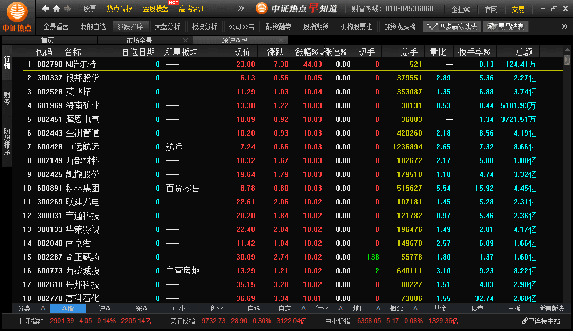Viewport: 573px width, 331px height.
Task: Select the stock name 银邦股份
Action: point(83,78)
